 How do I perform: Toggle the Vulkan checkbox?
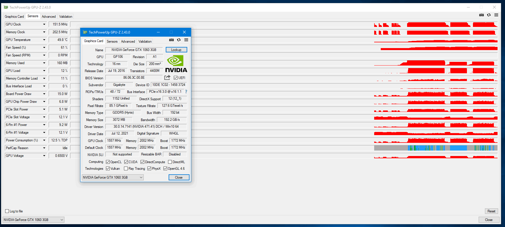click(108, 168)
